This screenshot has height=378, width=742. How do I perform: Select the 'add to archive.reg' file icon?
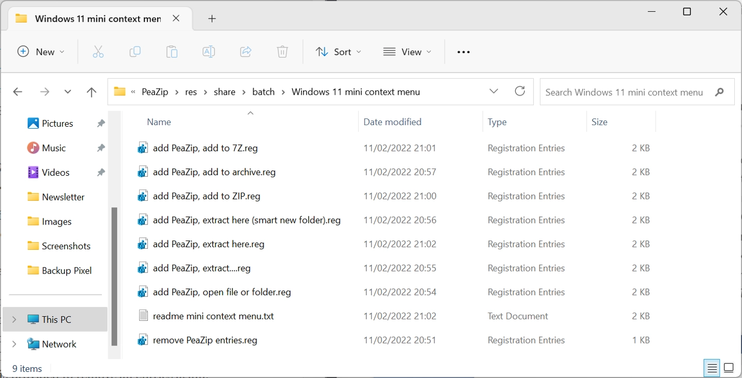(x=143, y=172)
